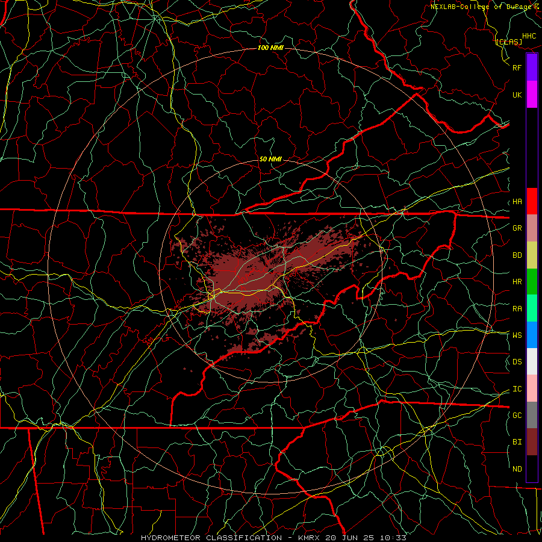Click the "10:33" time in caption
Viewport: 542px width, 542px height.
393,538
